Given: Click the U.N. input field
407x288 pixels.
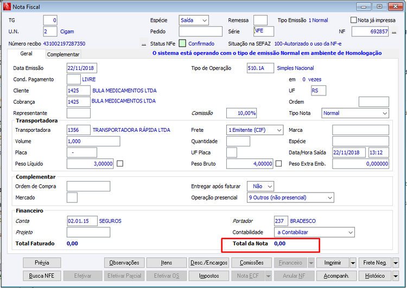Looking at the screenshot, I should [50, 31].
